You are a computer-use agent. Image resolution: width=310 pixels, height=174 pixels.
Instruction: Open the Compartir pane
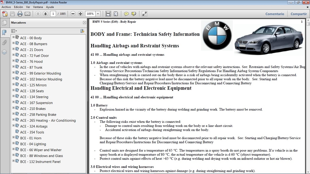(x=299, y=14)
